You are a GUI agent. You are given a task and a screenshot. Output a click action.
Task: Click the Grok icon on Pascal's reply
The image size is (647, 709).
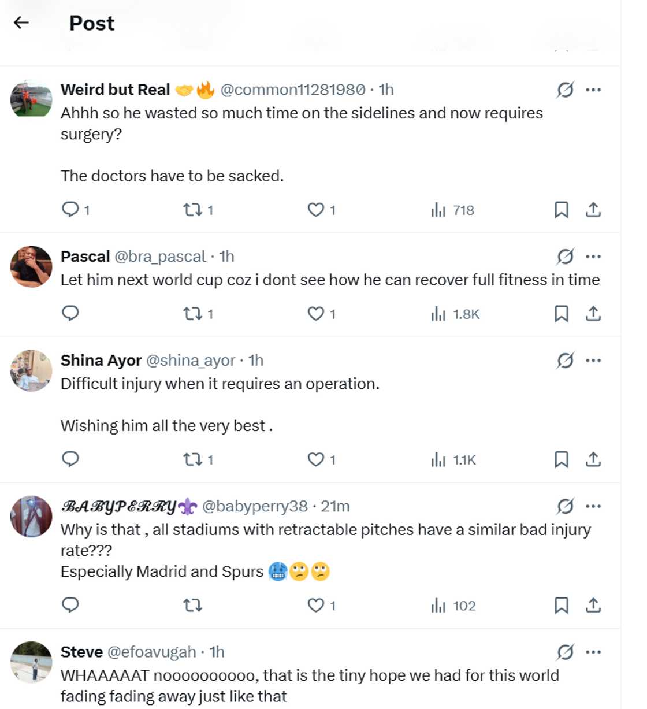[x=565, y=256]
